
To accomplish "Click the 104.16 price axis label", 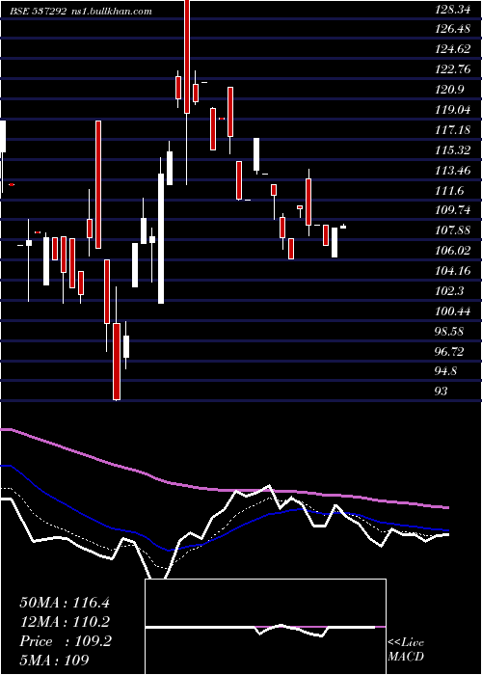I will click(x=452, y=271).
